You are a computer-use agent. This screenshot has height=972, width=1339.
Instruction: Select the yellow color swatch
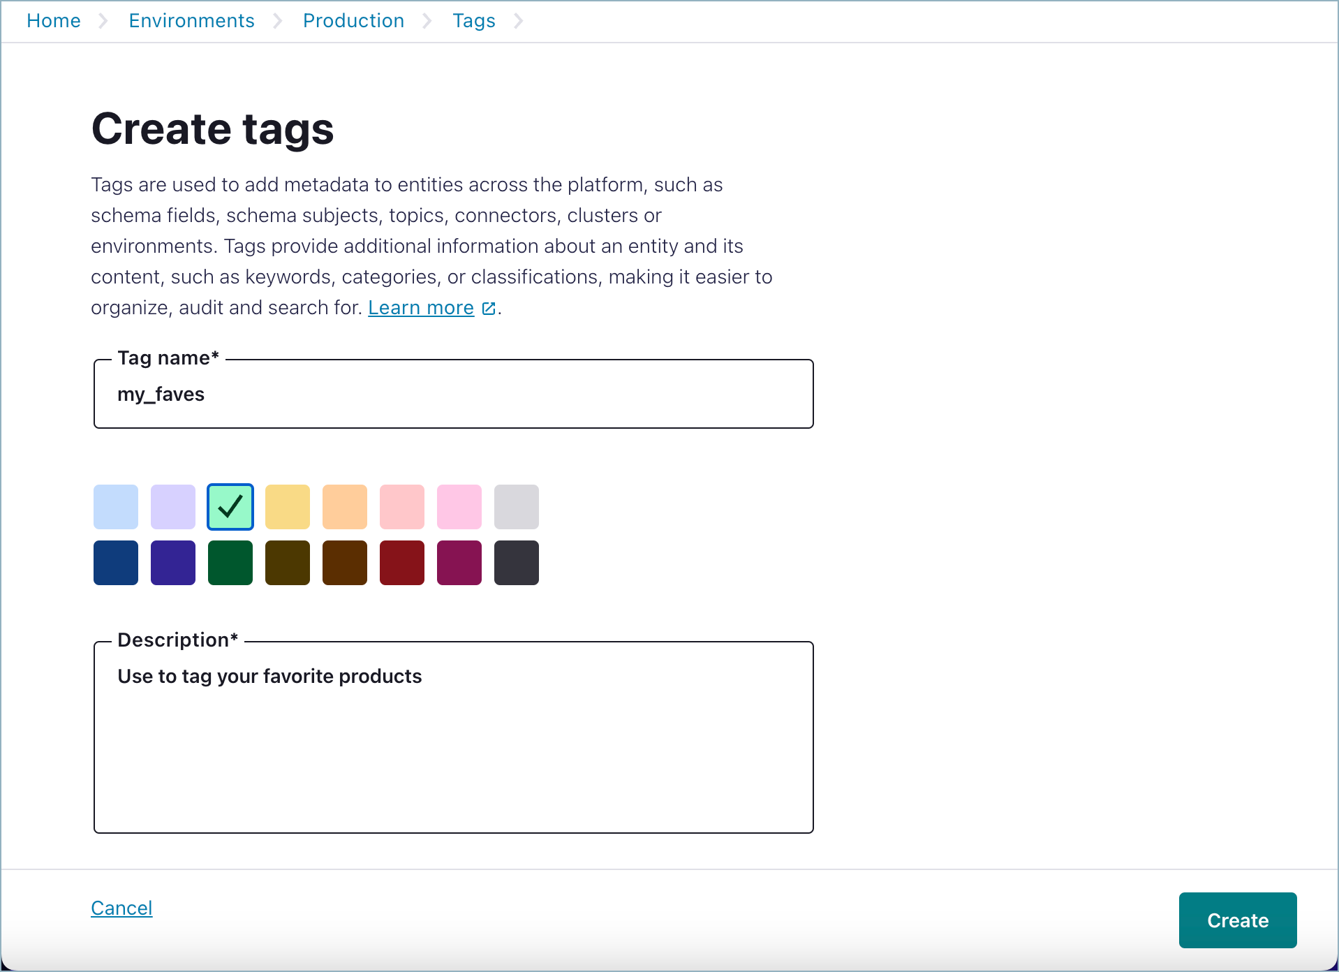287,506
